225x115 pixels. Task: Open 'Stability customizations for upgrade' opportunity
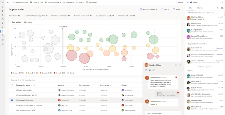click(x=29, y=105)
